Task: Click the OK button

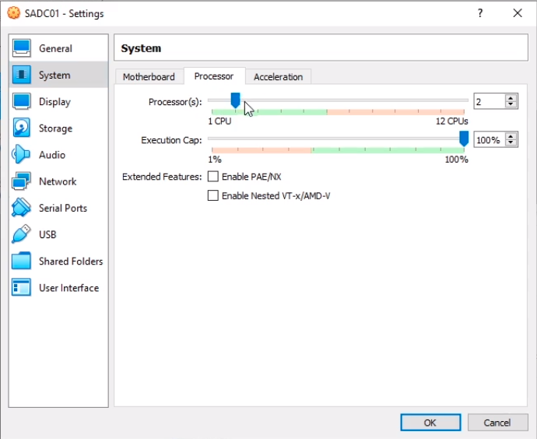Action: pos(430,423)
